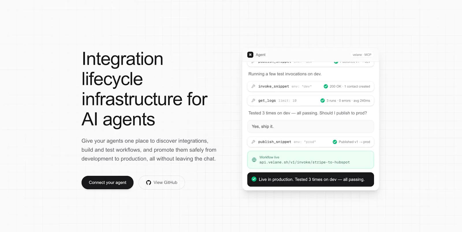The height and width of the screenshot is (232, 462).
Task: Click wrench icon beside publish_snippet env "prod"
Action: coord(253,142)
